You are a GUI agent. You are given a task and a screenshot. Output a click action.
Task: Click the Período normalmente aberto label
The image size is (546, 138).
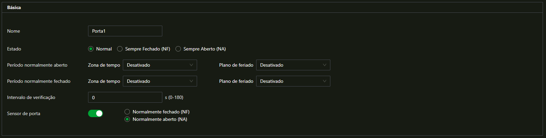(x=37, y=65)
